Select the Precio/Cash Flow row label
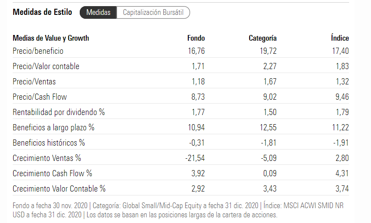This screenshot has height=223, width=371. coord(40,97)
